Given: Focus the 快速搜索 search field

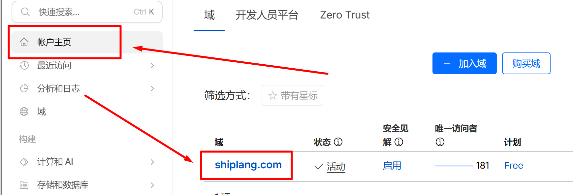Looking at the screenshot, I should 87,12.
